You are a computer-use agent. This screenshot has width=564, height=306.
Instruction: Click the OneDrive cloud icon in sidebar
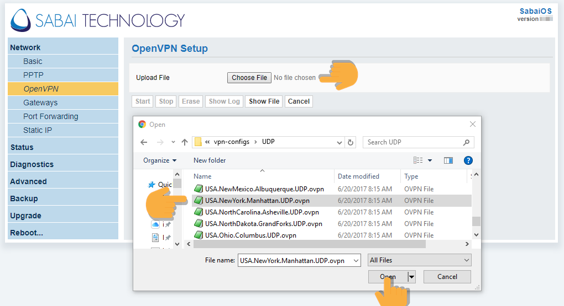[x=155, y=224]
